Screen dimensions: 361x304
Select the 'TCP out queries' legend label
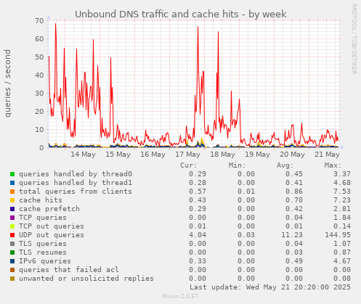tap(52, 226)
